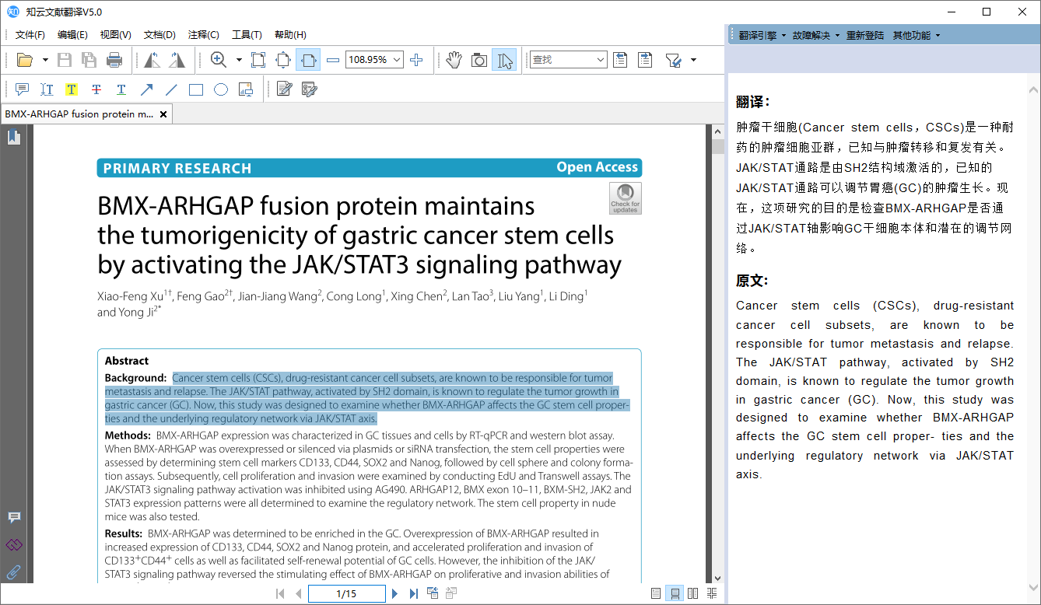This screenshot has width=1041, height=605.
Task: Open the 编辑(E) menu
Action: coord(72,35)
